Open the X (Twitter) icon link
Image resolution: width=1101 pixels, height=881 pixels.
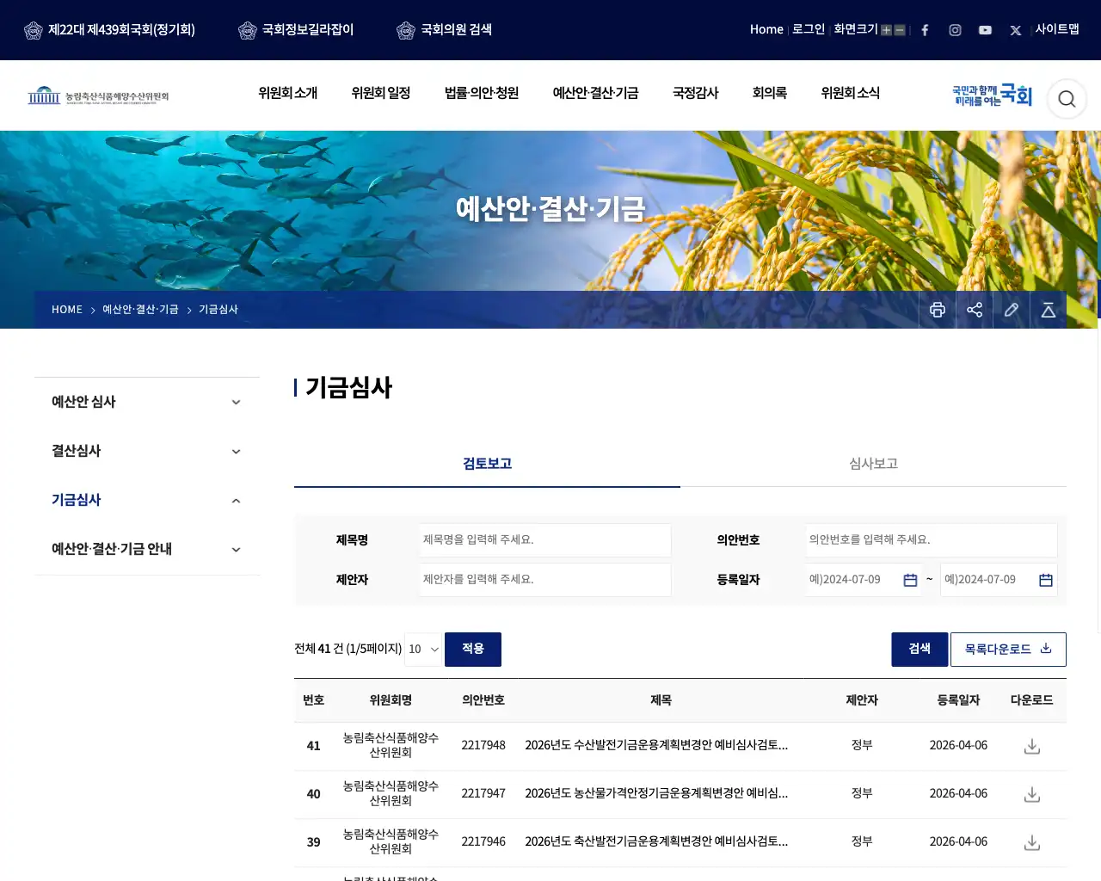[1016, 30]
